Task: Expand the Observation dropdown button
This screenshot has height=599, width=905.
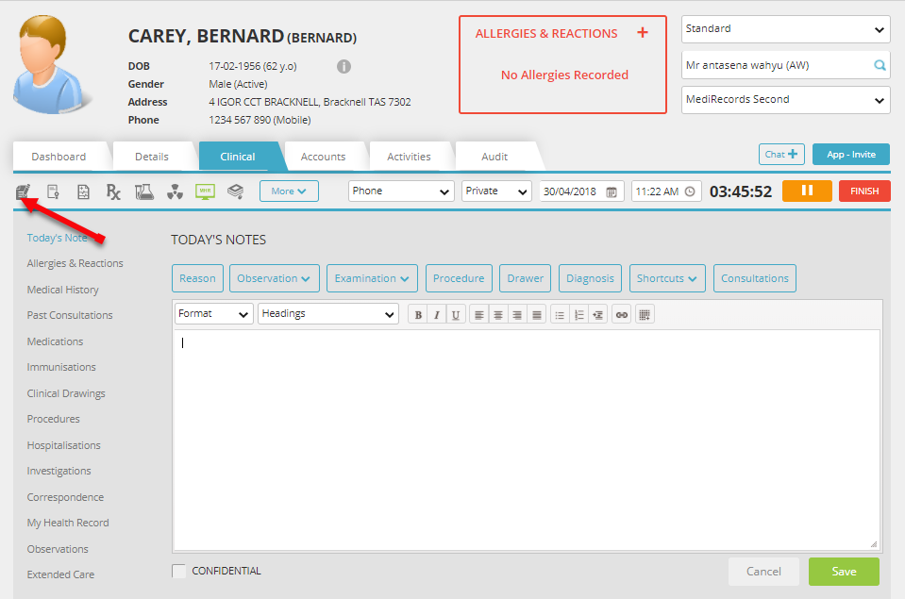Action: click(x=274, y=278)
